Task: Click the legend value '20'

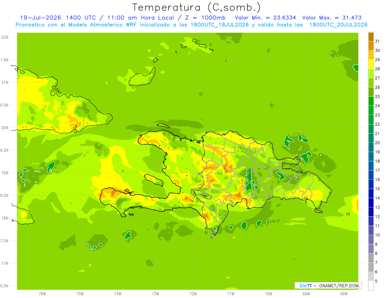Action: point(377,143)
